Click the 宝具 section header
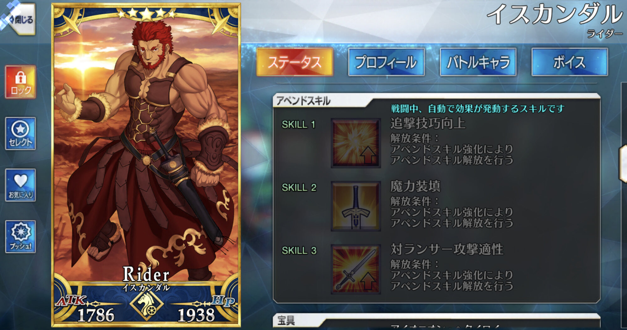 (286, 321)
